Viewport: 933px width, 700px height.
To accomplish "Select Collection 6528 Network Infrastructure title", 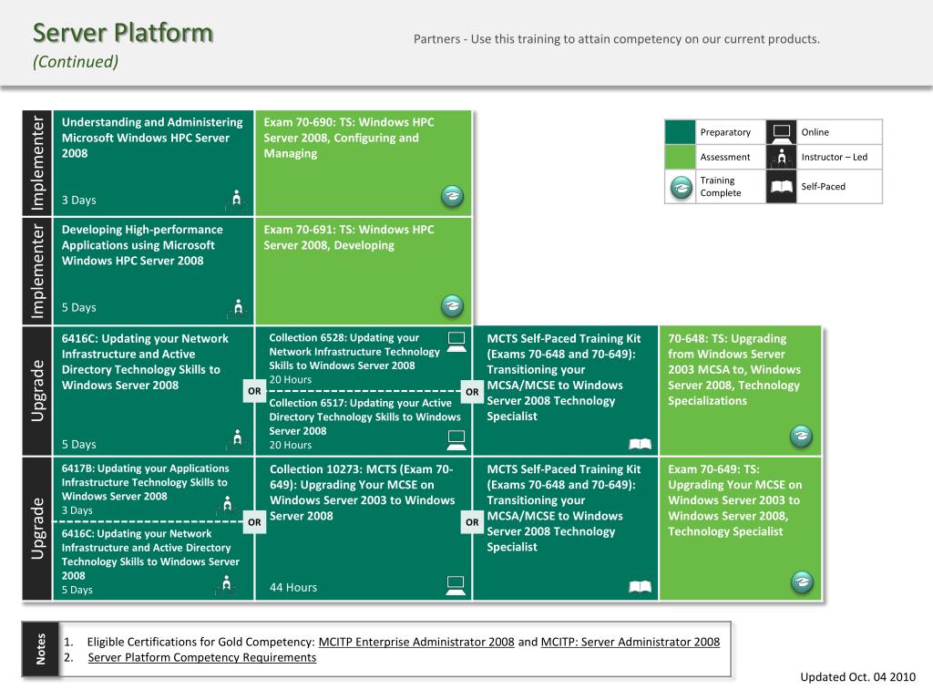I will coord(354,351).
